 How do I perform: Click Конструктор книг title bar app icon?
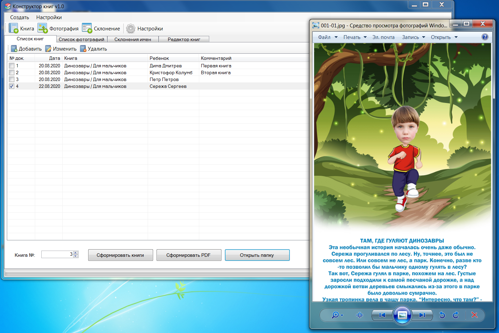8,6
